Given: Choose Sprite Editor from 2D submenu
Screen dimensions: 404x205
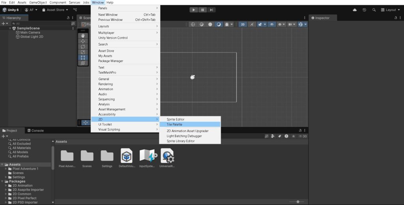Looking at the screenshot, I should pyautogui.click(x=190, y=119).
